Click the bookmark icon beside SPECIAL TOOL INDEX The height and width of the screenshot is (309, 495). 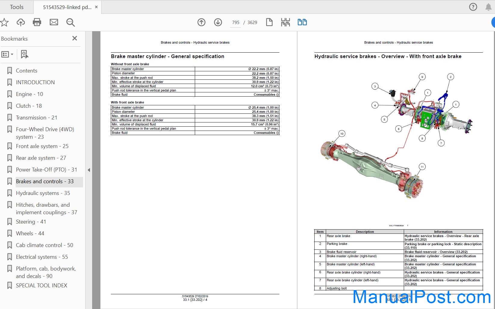[10, 286]
